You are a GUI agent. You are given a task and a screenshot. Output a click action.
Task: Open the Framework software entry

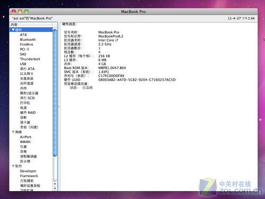tap(29, 176)
